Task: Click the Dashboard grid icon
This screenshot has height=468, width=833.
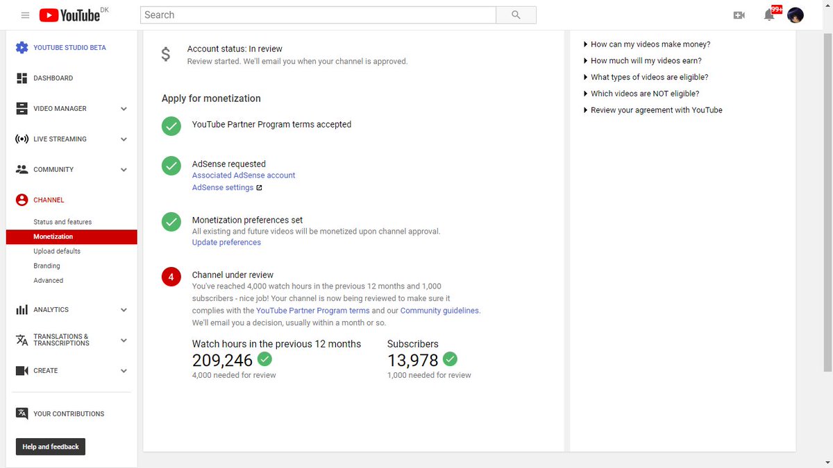Action: tap(22, 78)
